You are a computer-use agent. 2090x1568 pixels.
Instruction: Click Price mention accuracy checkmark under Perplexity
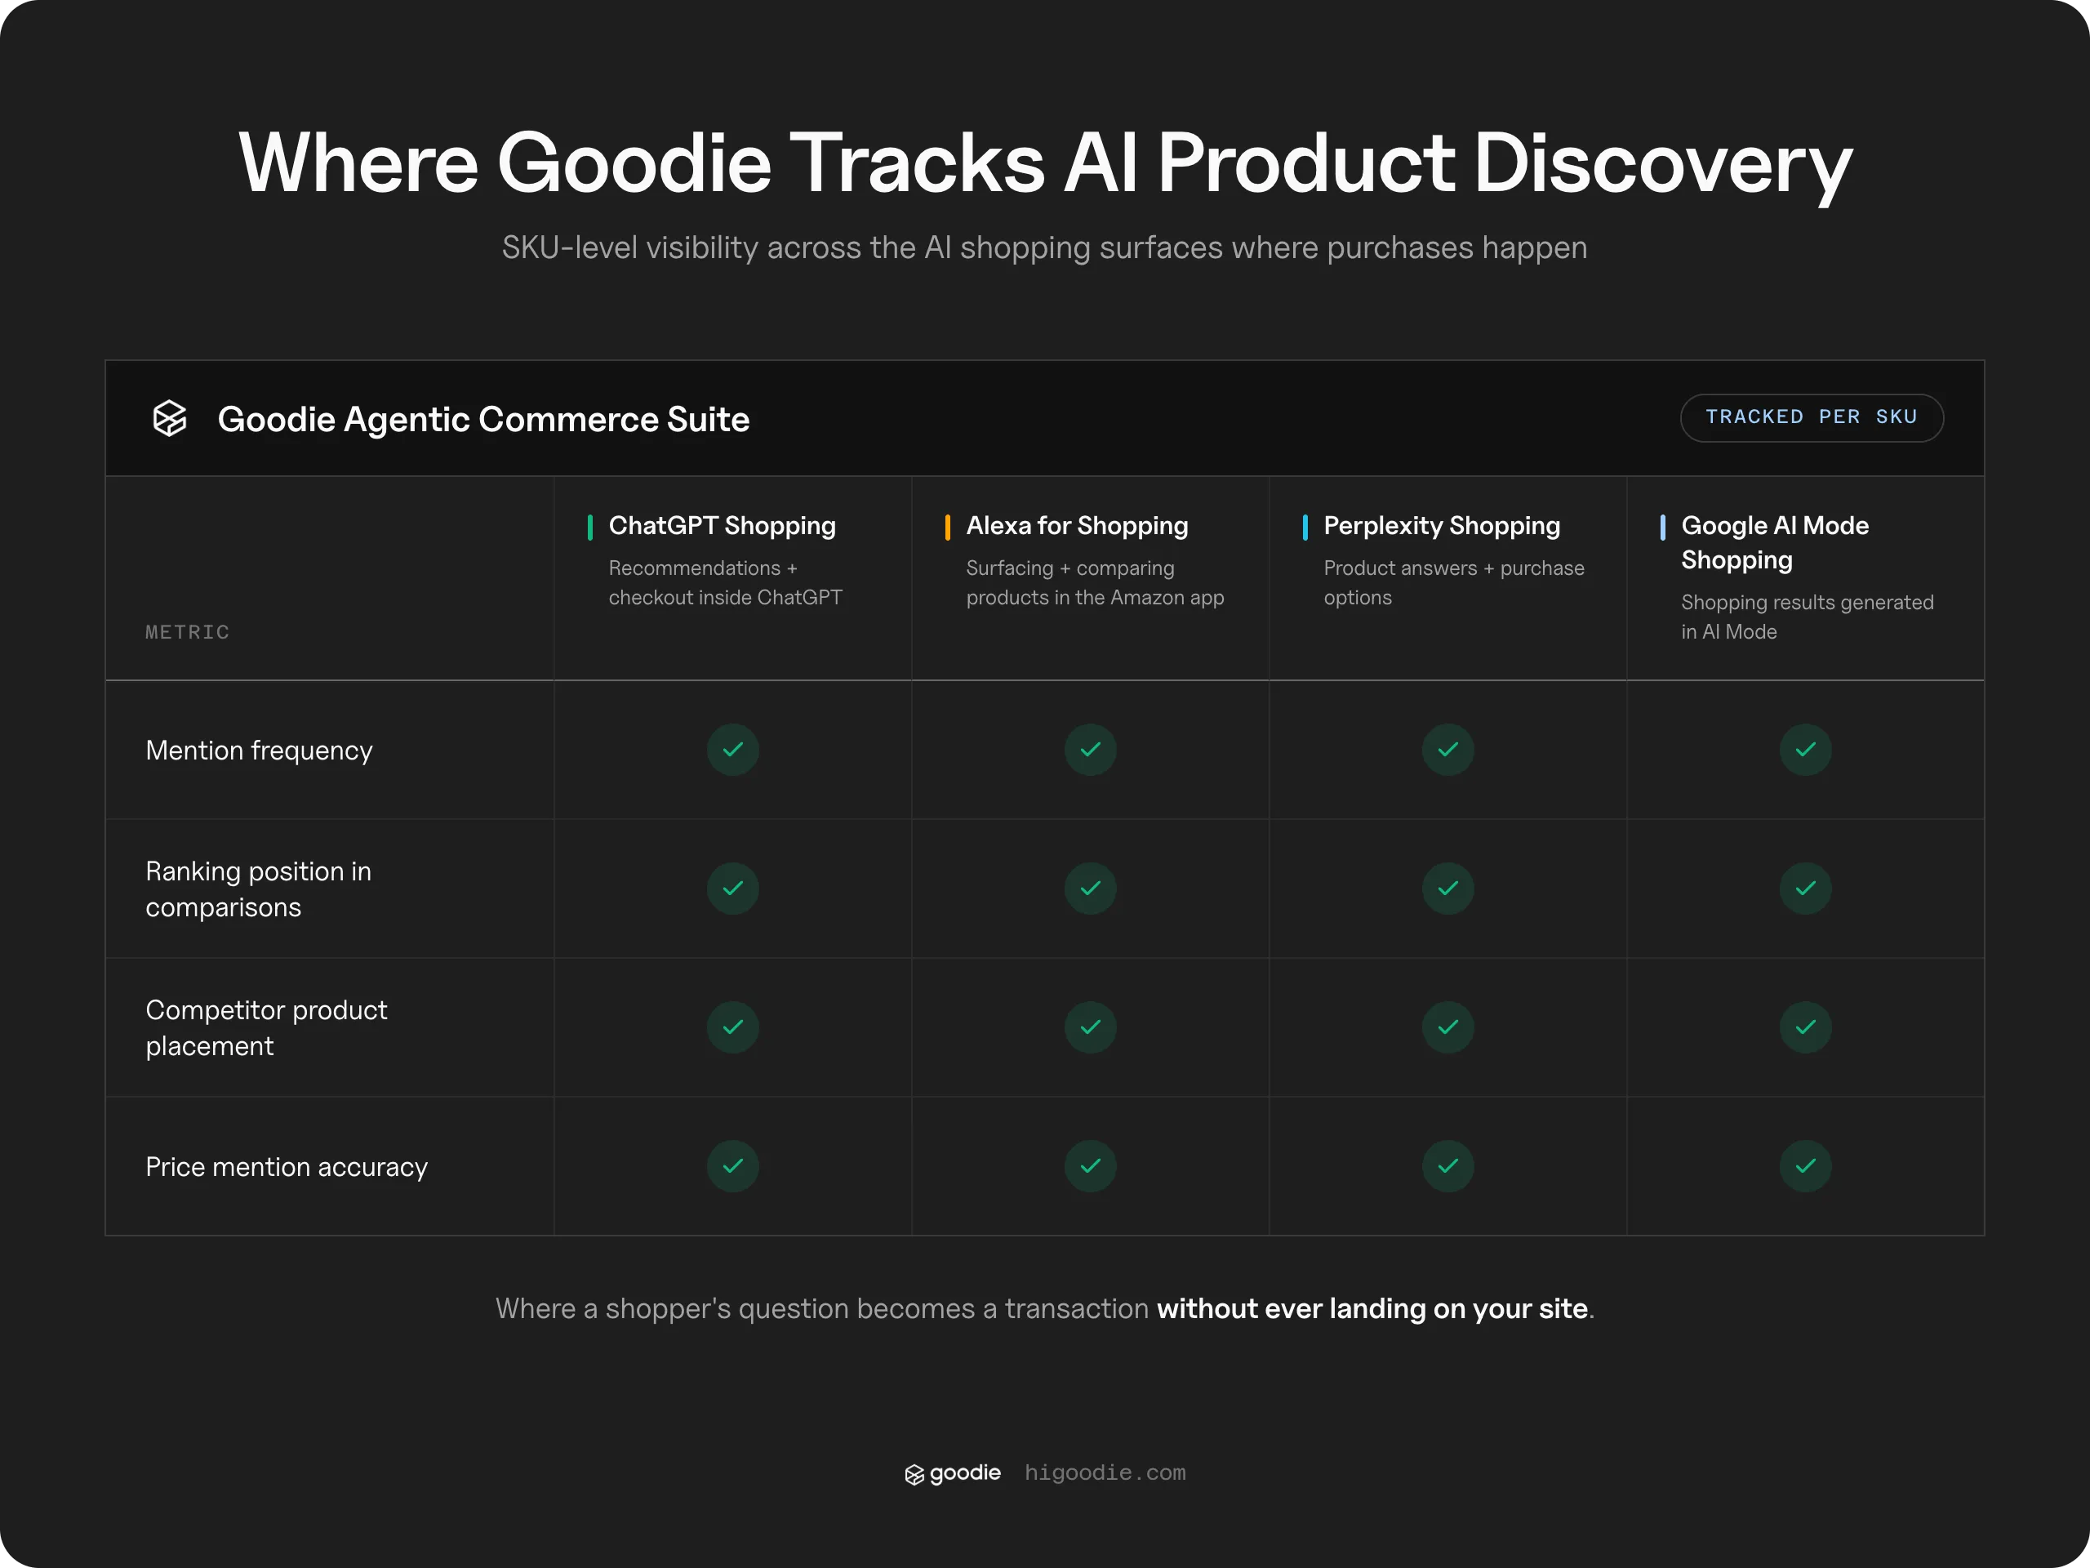[x=1447, y=1166]
